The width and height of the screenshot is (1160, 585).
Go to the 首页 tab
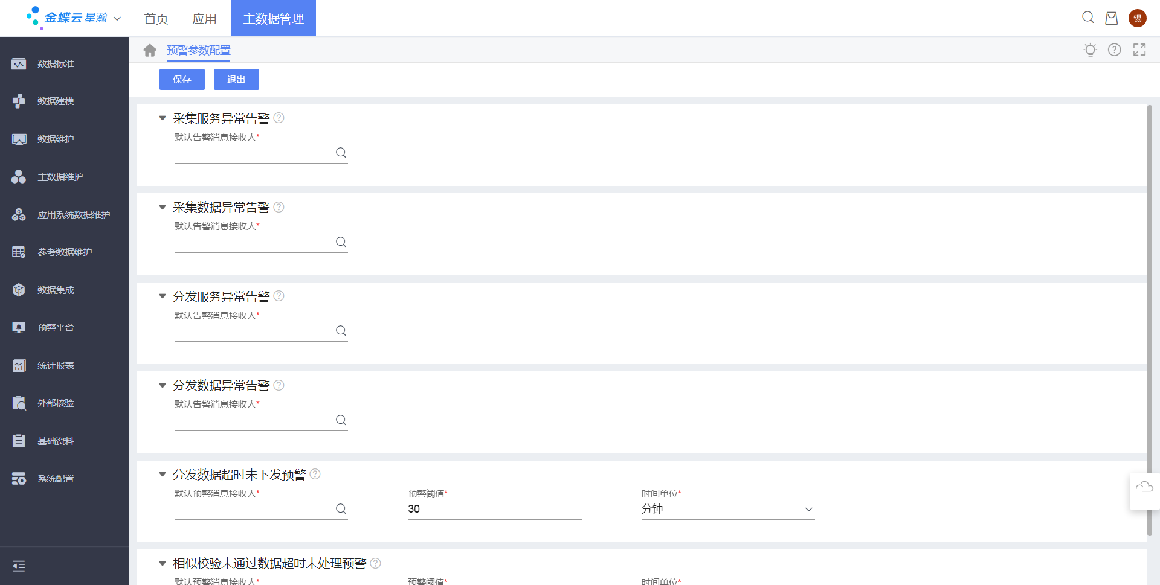(x=156, y=19)
